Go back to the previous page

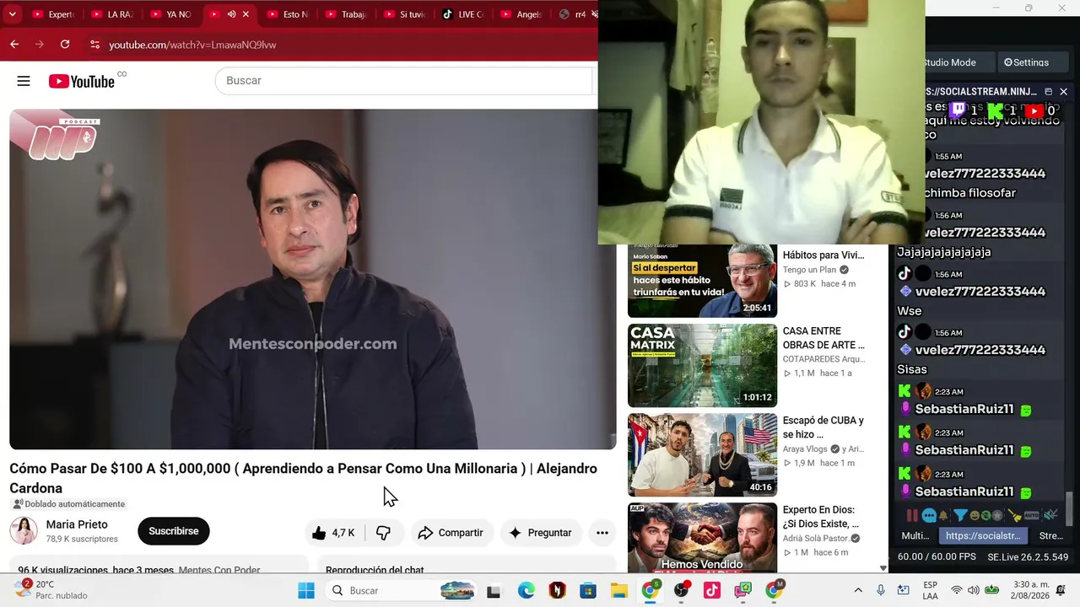pos(14,45)
